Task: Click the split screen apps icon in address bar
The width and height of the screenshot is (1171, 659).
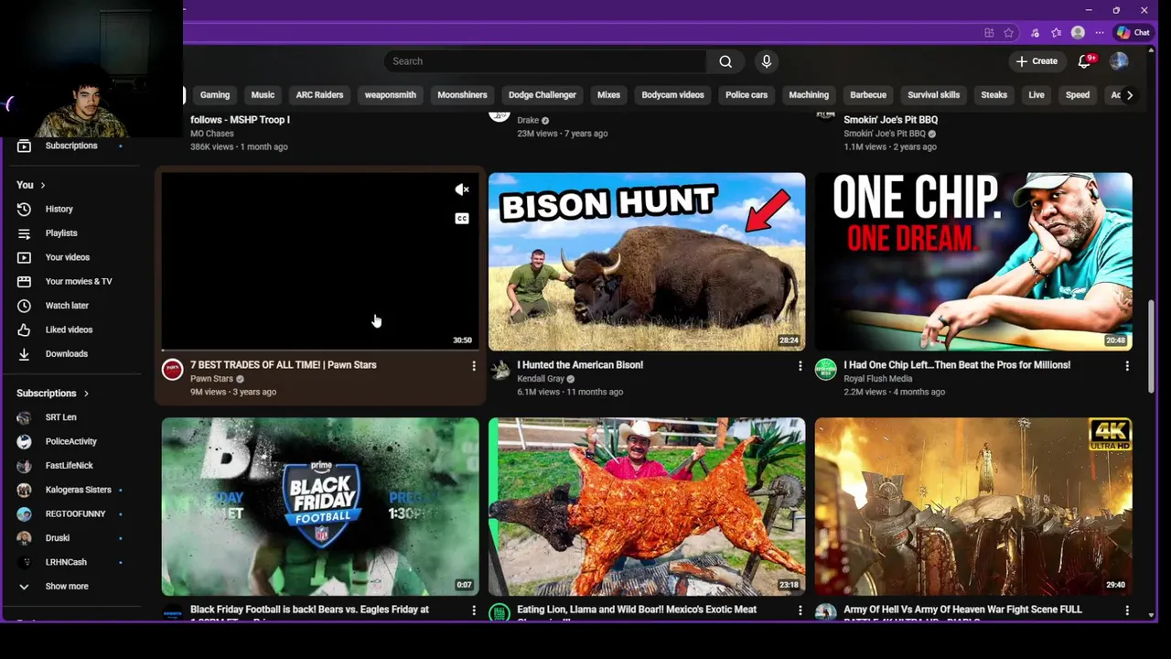Action: click(x=989, y=33)
